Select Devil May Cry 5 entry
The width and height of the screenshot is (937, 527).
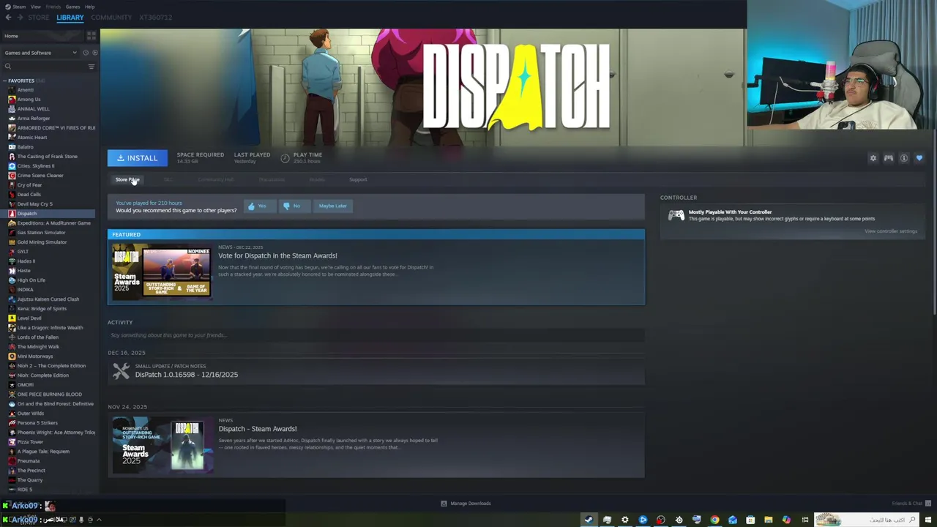(x=34, y=204)
